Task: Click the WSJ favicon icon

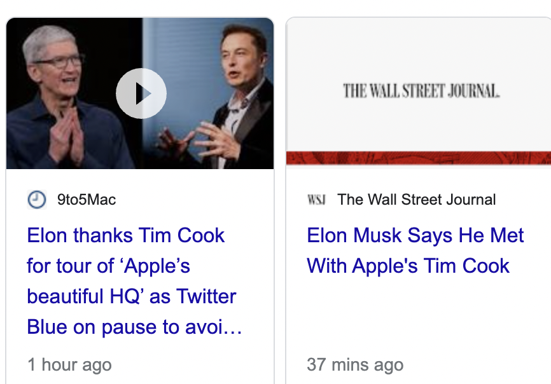Action: click(x=316, y=200)
